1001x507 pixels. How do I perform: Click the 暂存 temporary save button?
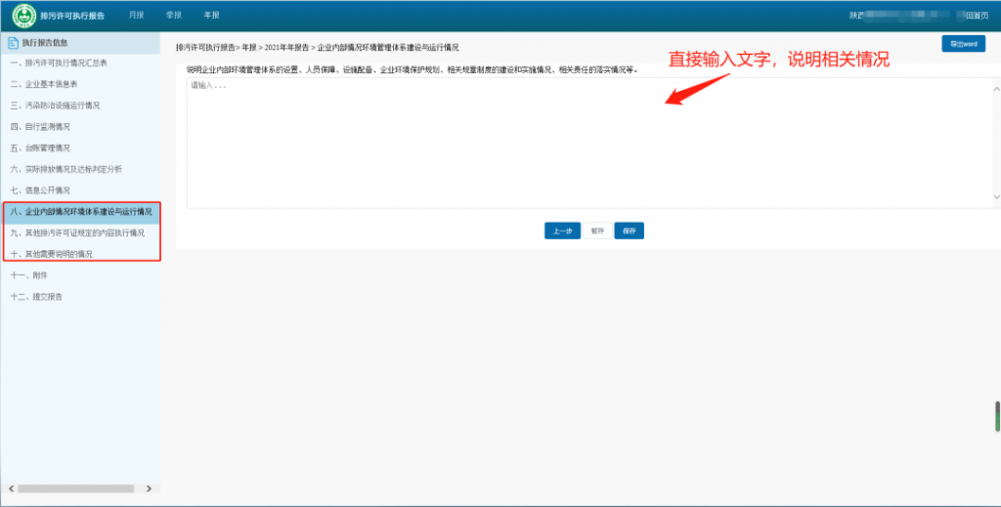[x=597, y=232]
